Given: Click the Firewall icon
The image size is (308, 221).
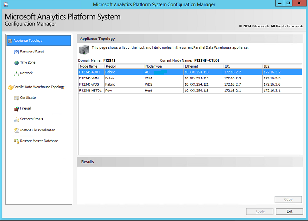Looking at the screenshot, I should pyautogui.click(x=16, y=109).
